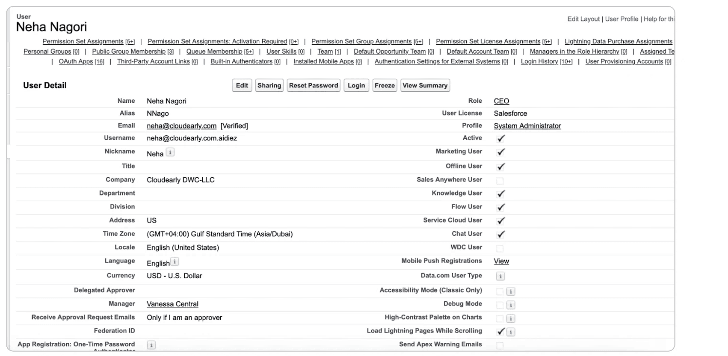Viewport: 728px width, 356px height.
Task: Open View Summary
Action: click(x=425, y=85)
